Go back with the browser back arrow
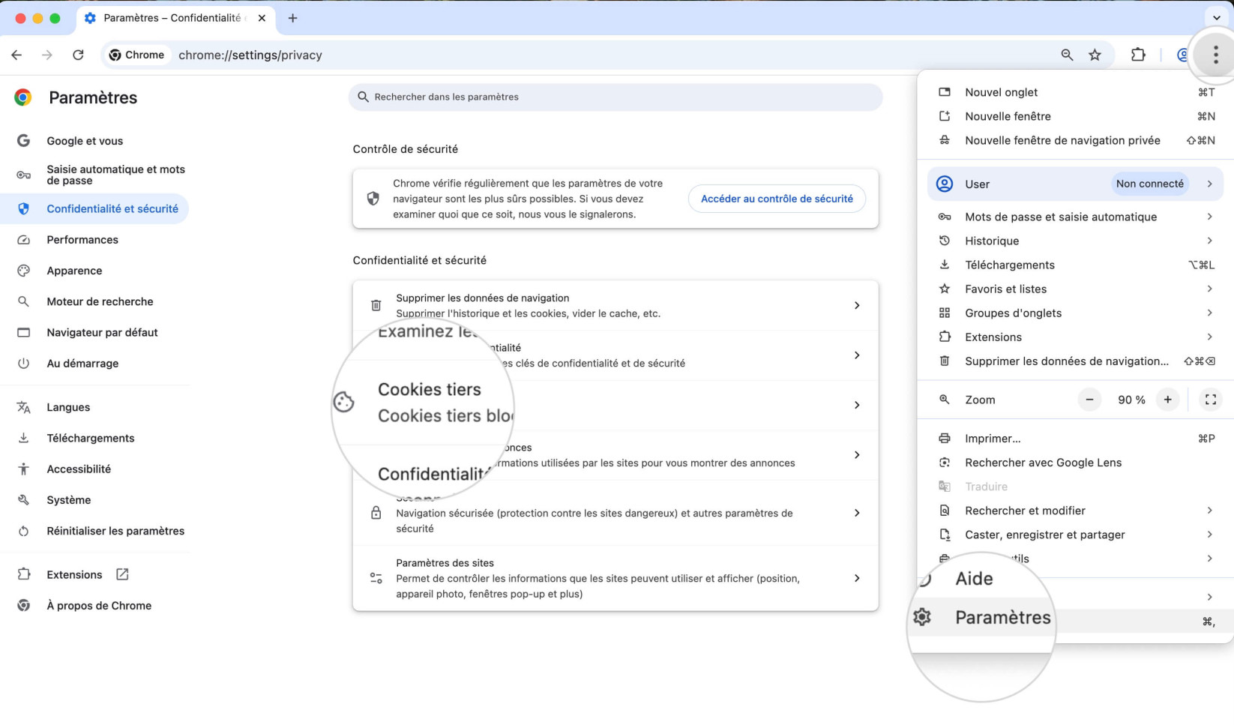 16,55
